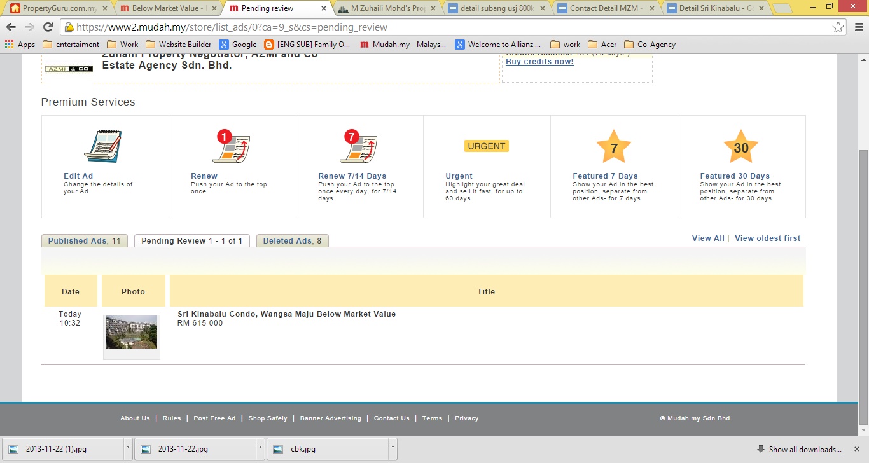Screen dimensions: 869x463
Task: Open the 2013-11-22.jpg downloaded file
Action: (195, 449)
